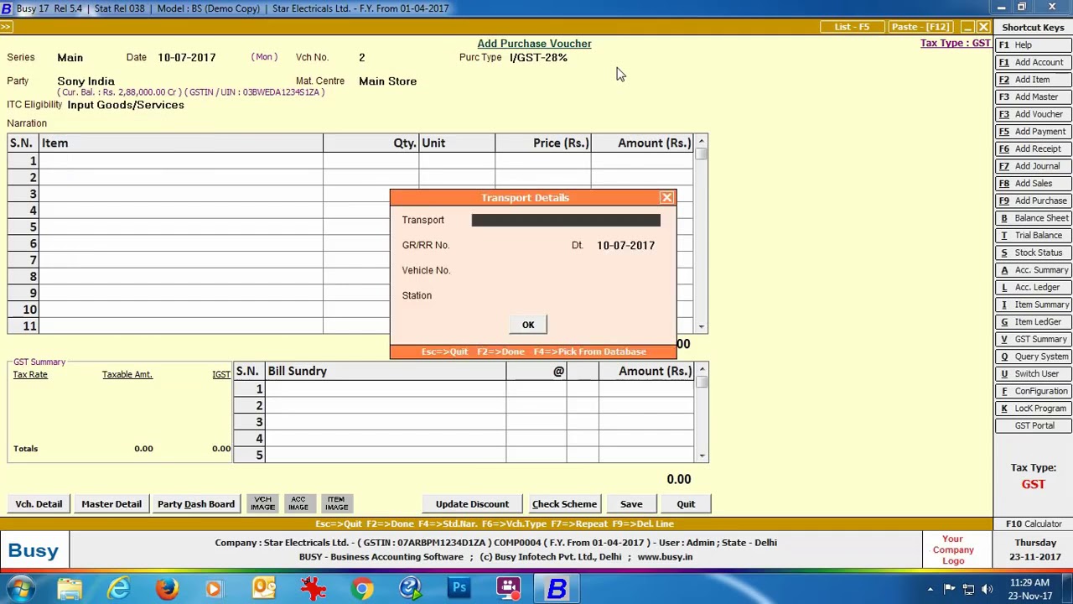Select item row 1 cell
The width and height of the screenshot is (1073, 604).
click(x=180, y=160)
